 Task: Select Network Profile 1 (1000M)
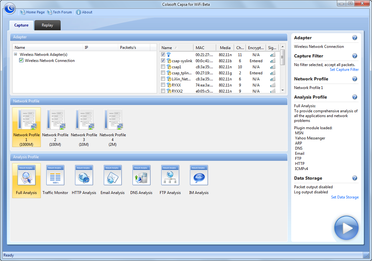[x=26, y=127]
